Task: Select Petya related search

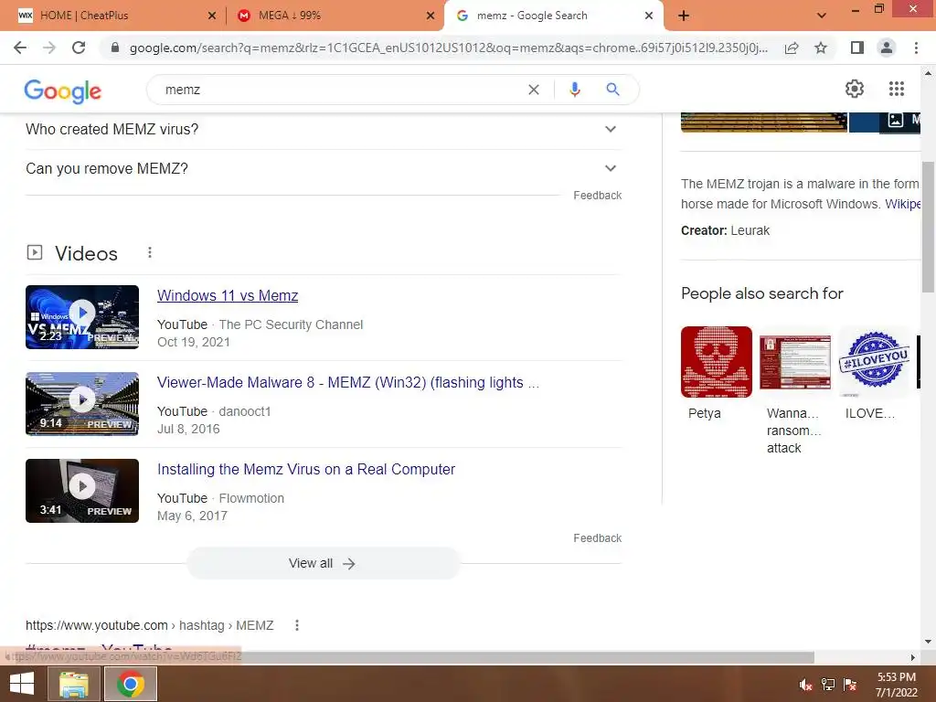Action: click(x=717, y=373)
